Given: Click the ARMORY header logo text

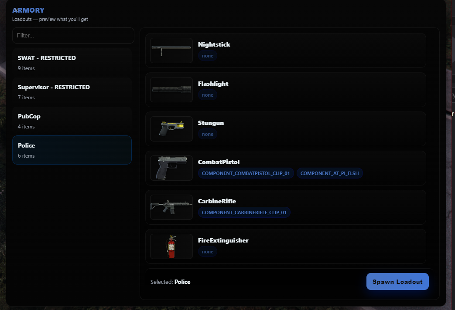Looking at the screenshot, I should [x=28, y=10].
